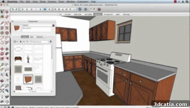Click the Components list scrollbar
Viewport: 190px width, 108px height.
tap(52, 52)
